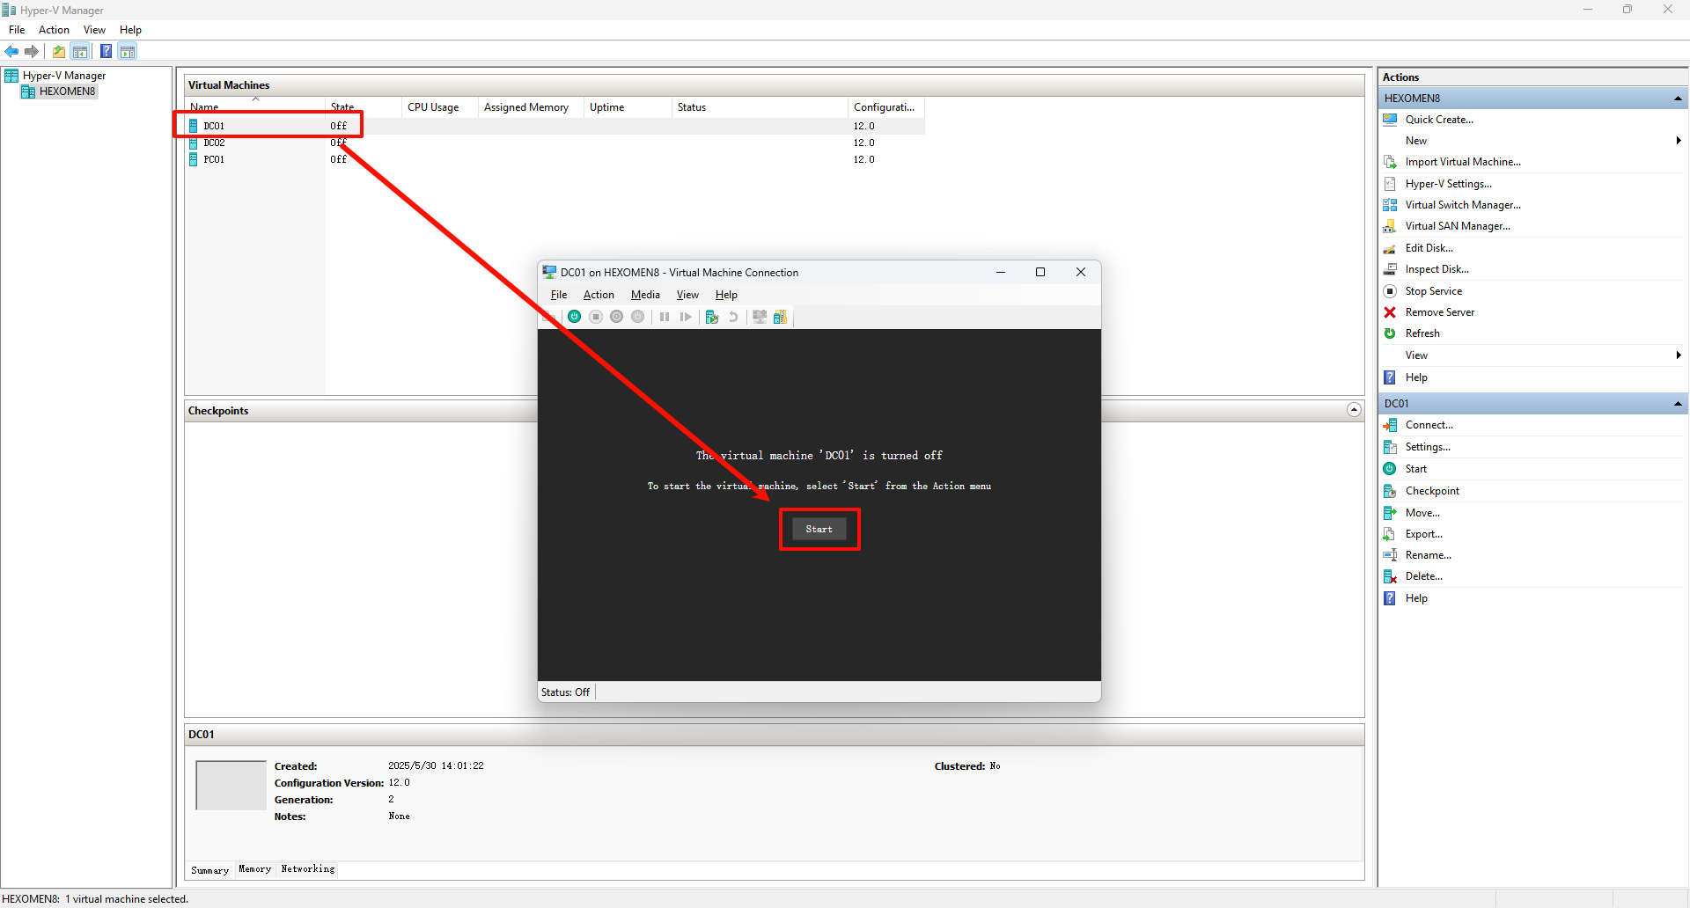
Task: Click the Delete icon under DC01 actions
Action: click(1390, 576)
